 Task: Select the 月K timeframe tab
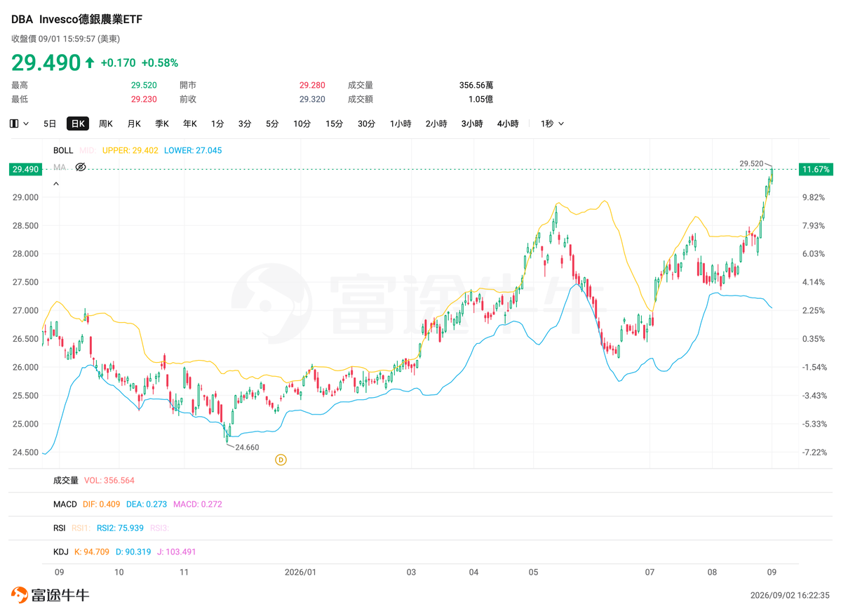point(134,124)
